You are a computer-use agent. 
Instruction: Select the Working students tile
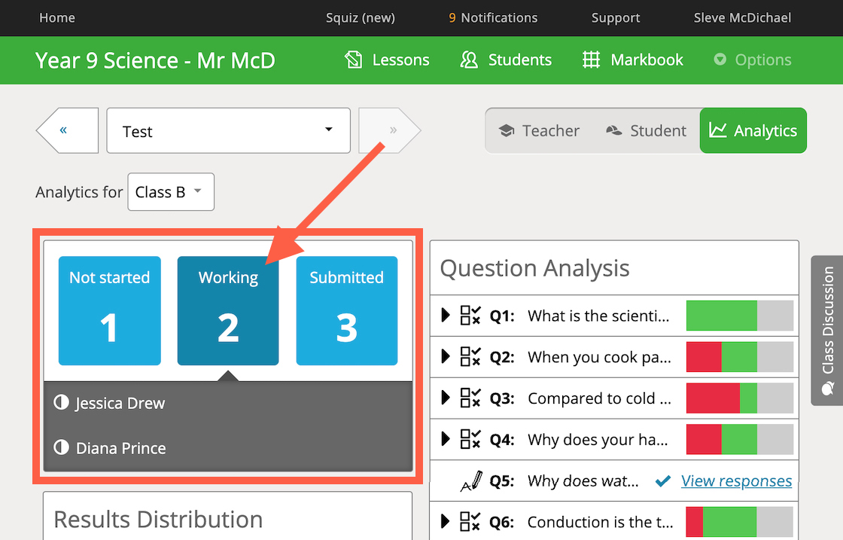click(228, 311)
